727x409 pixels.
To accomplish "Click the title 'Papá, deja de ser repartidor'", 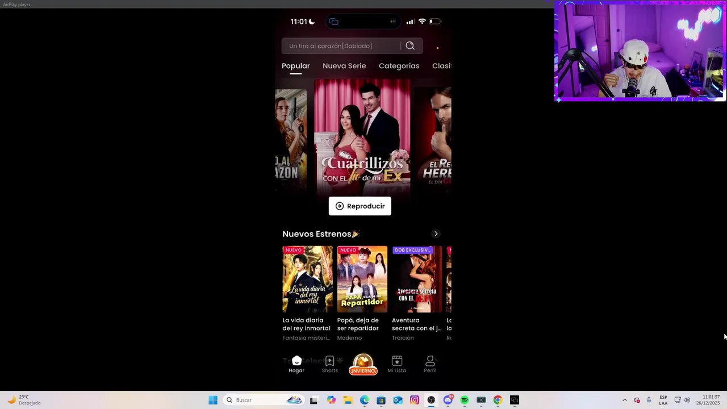I will click(x=358, y=324).
